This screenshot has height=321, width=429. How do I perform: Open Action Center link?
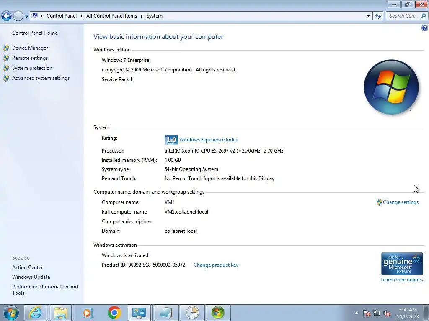(27, 267)
